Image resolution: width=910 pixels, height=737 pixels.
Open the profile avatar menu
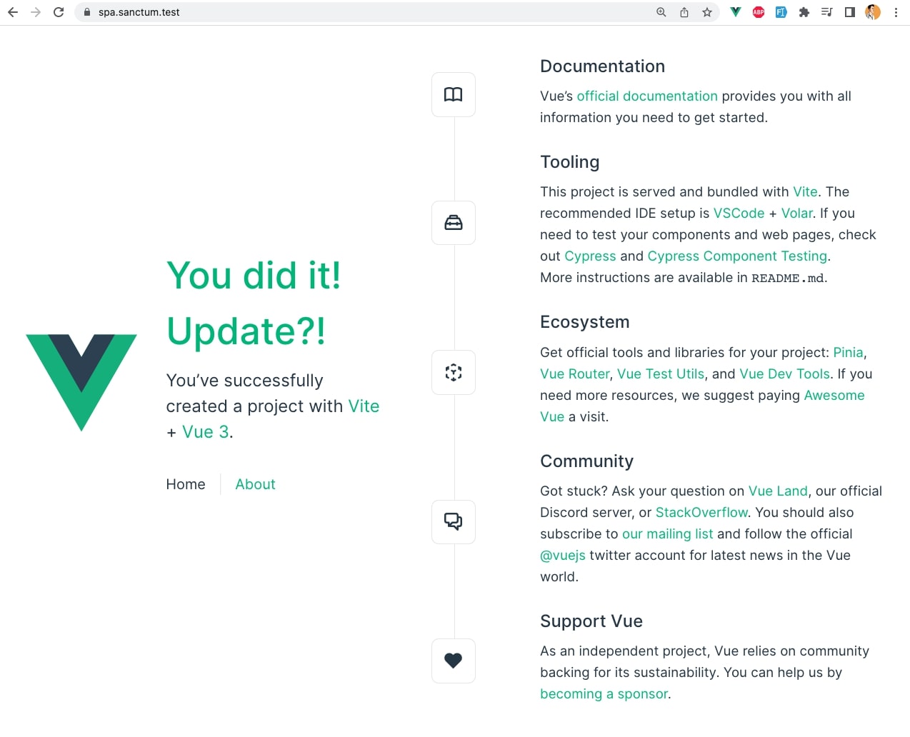tap(873, 12)
